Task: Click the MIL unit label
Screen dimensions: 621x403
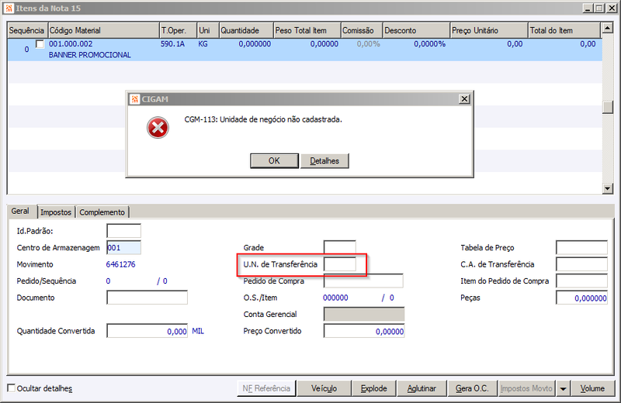Action: click(x=198, y=331)
